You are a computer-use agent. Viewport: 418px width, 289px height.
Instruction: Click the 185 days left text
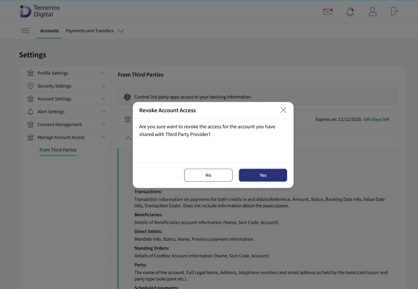[376, 119]
